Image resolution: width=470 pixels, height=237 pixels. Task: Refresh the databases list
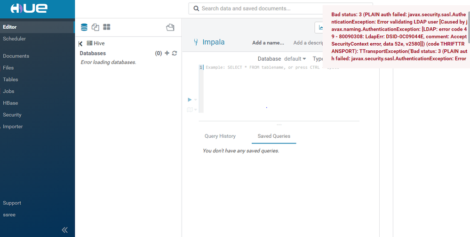[175, 53]
